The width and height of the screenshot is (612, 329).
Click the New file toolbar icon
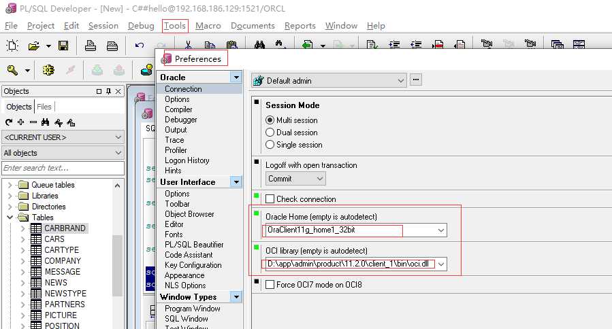(x=12, y=46)
